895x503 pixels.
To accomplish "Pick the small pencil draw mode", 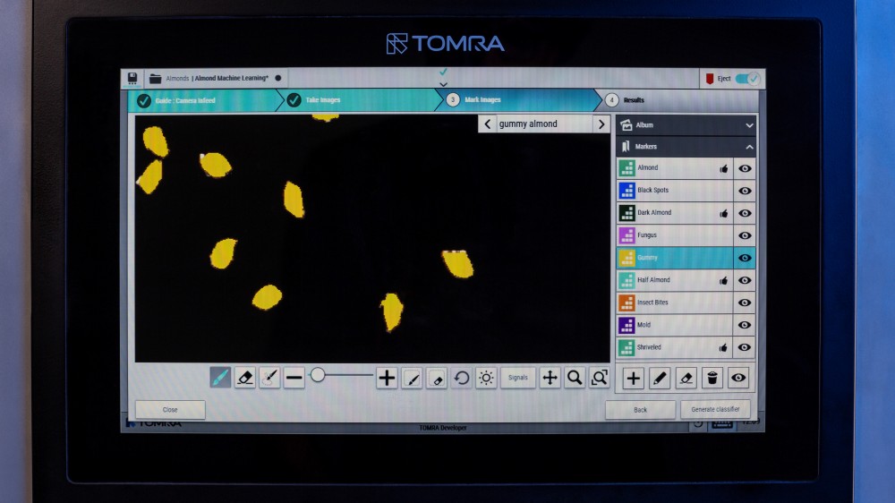I will point(412,378).
